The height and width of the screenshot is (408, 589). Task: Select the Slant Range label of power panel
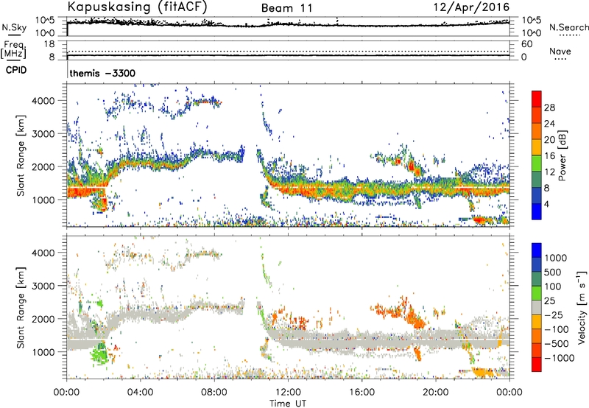(x=21, y=155)
